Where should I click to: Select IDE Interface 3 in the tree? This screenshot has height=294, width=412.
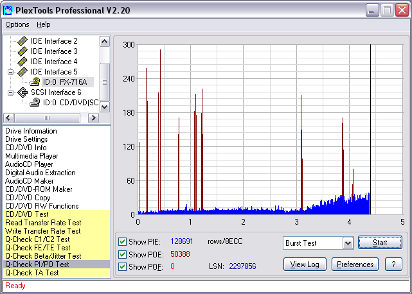(x=54, y=51)
